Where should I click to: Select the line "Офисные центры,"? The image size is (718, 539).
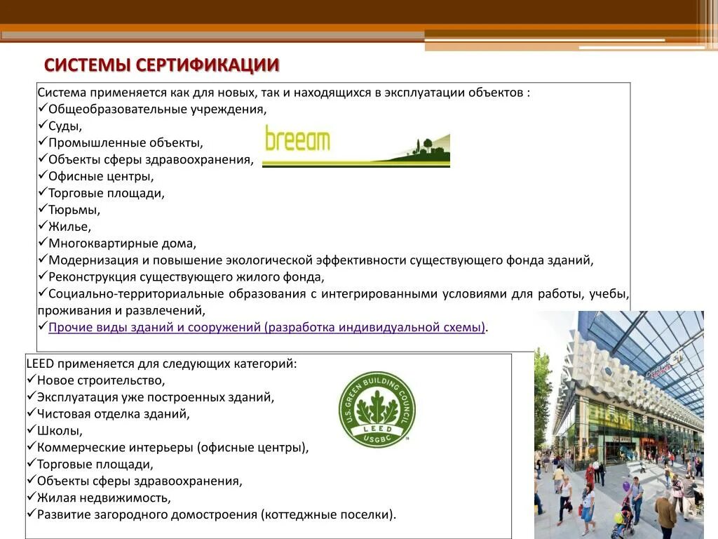(x=101, y=176)
